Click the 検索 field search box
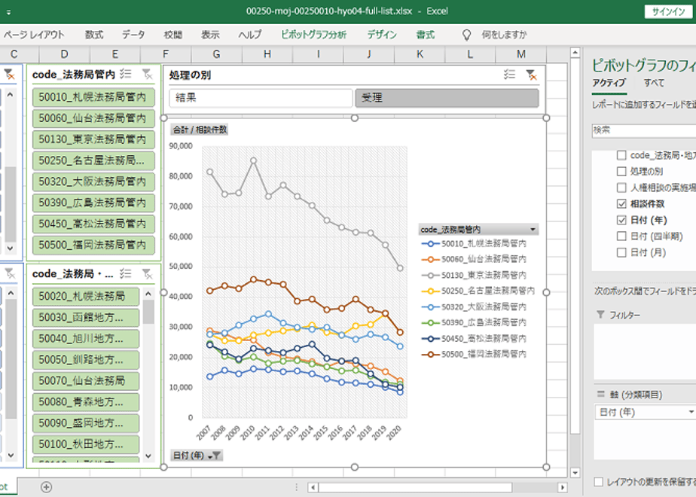The width and height of the screenshot is (696, 497). tap(643, 130)
